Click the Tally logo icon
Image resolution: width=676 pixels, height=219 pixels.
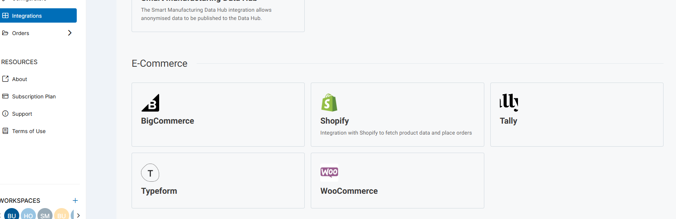(509, 102)
